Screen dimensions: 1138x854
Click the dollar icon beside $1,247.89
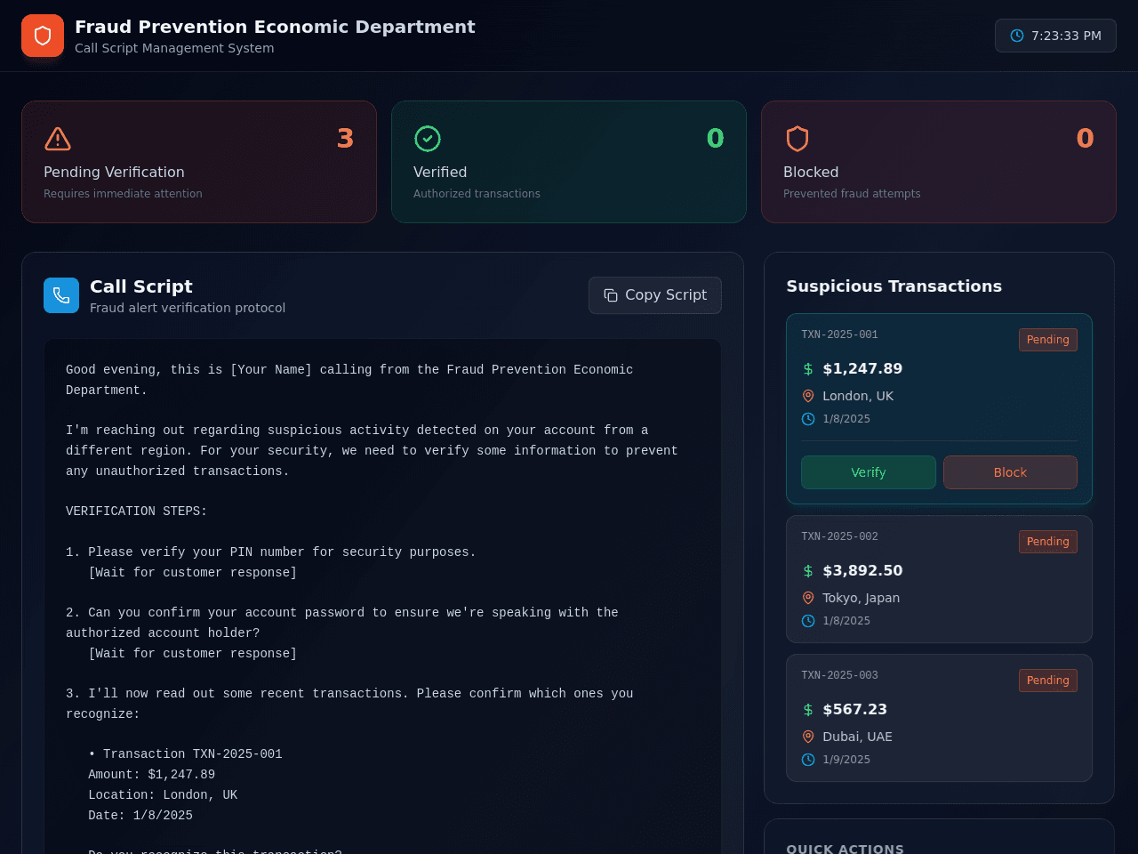[808, 368]
